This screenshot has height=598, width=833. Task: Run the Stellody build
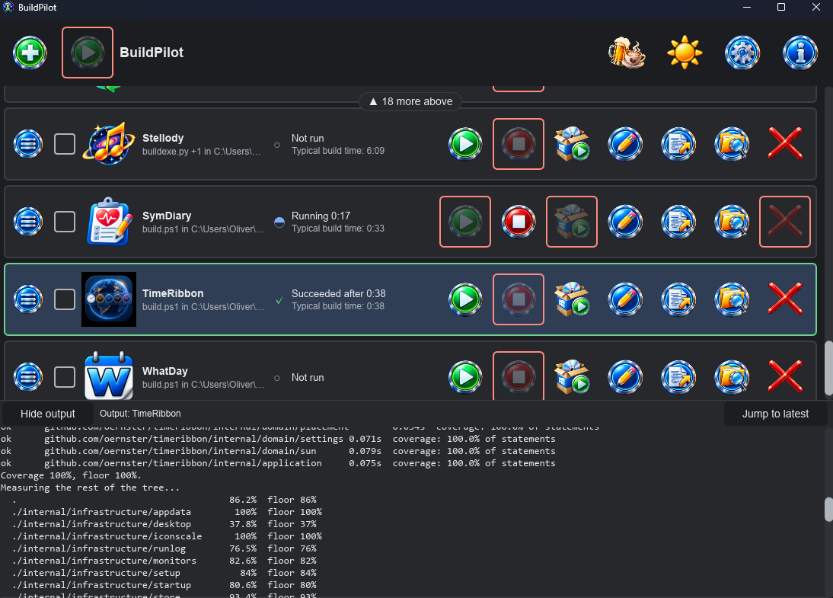465,144
